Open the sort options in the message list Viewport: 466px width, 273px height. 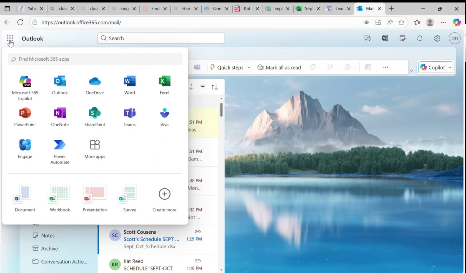pos(214,87)
